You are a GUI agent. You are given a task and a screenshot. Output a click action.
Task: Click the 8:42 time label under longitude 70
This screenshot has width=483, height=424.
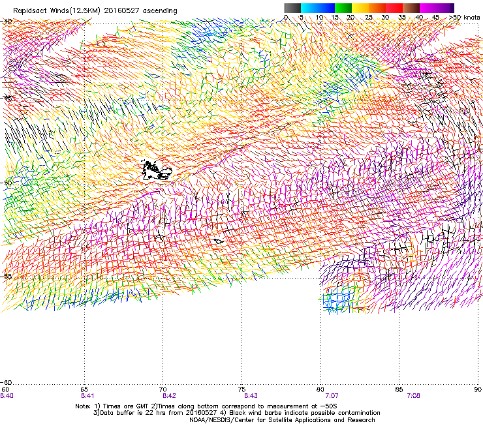tap(169, 396)
